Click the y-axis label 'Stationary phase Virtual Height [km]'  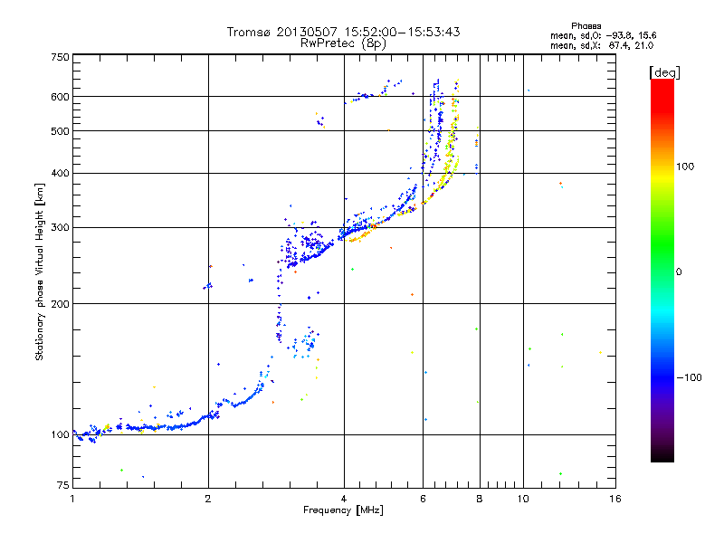(40, 272)
